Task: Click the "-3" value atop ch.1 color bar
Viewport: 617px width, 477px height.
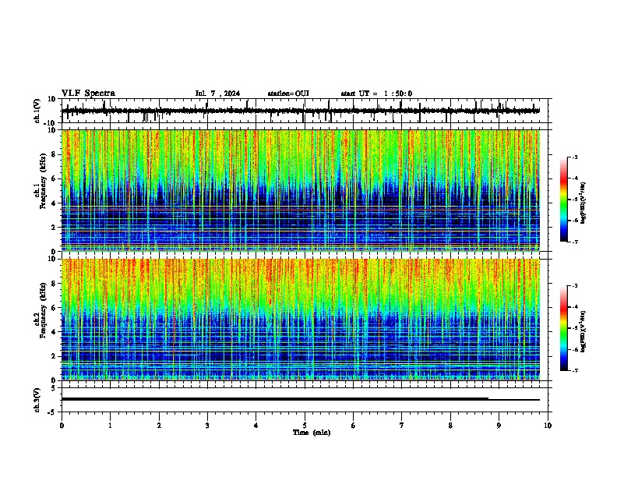Action: click(x=575, y=157)
